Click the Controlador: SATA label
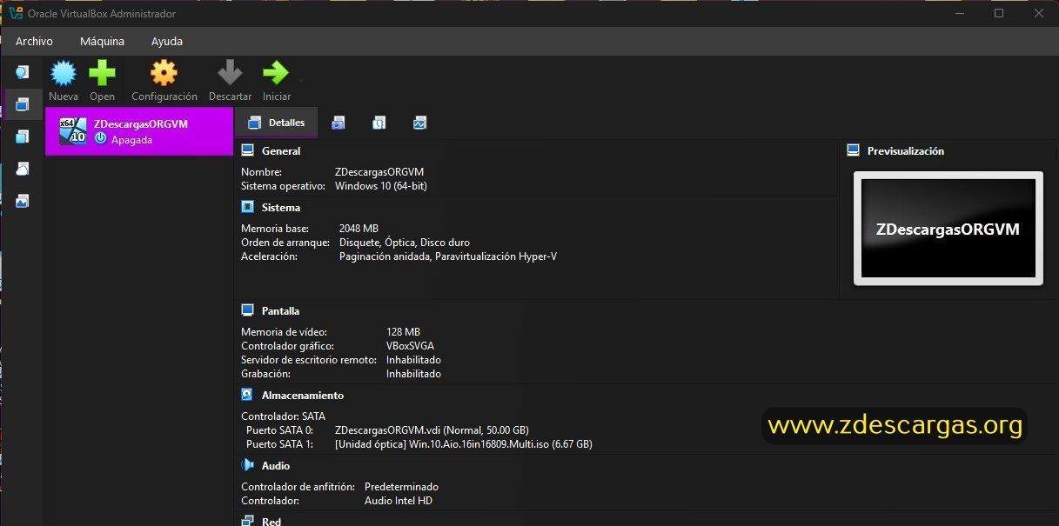The image size is (1059, 526). (x=283, y=416)
